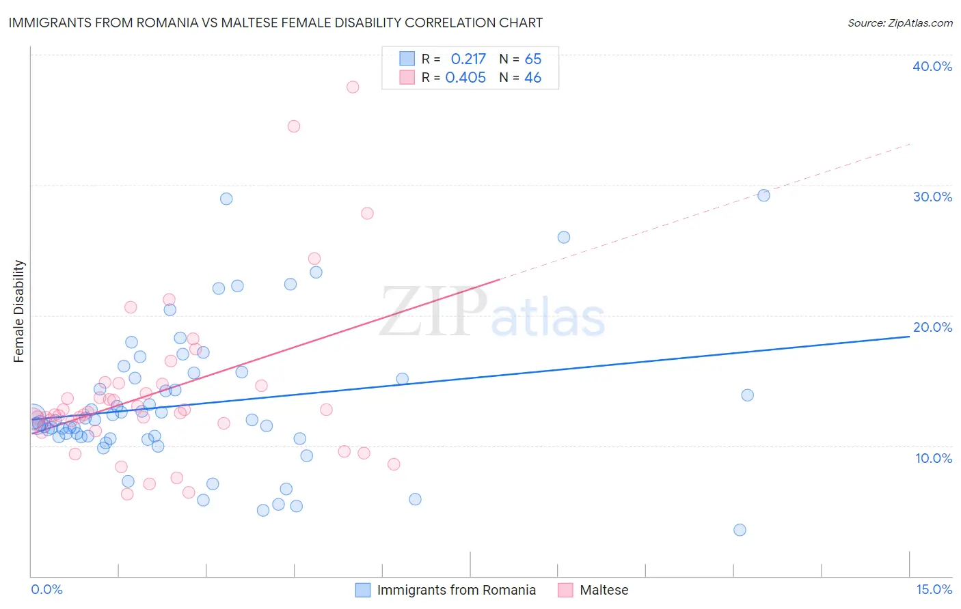Screen dimensions: 961x609
Task: Click the ZIPatlas watermark in chart center
Action: [492, 312]
